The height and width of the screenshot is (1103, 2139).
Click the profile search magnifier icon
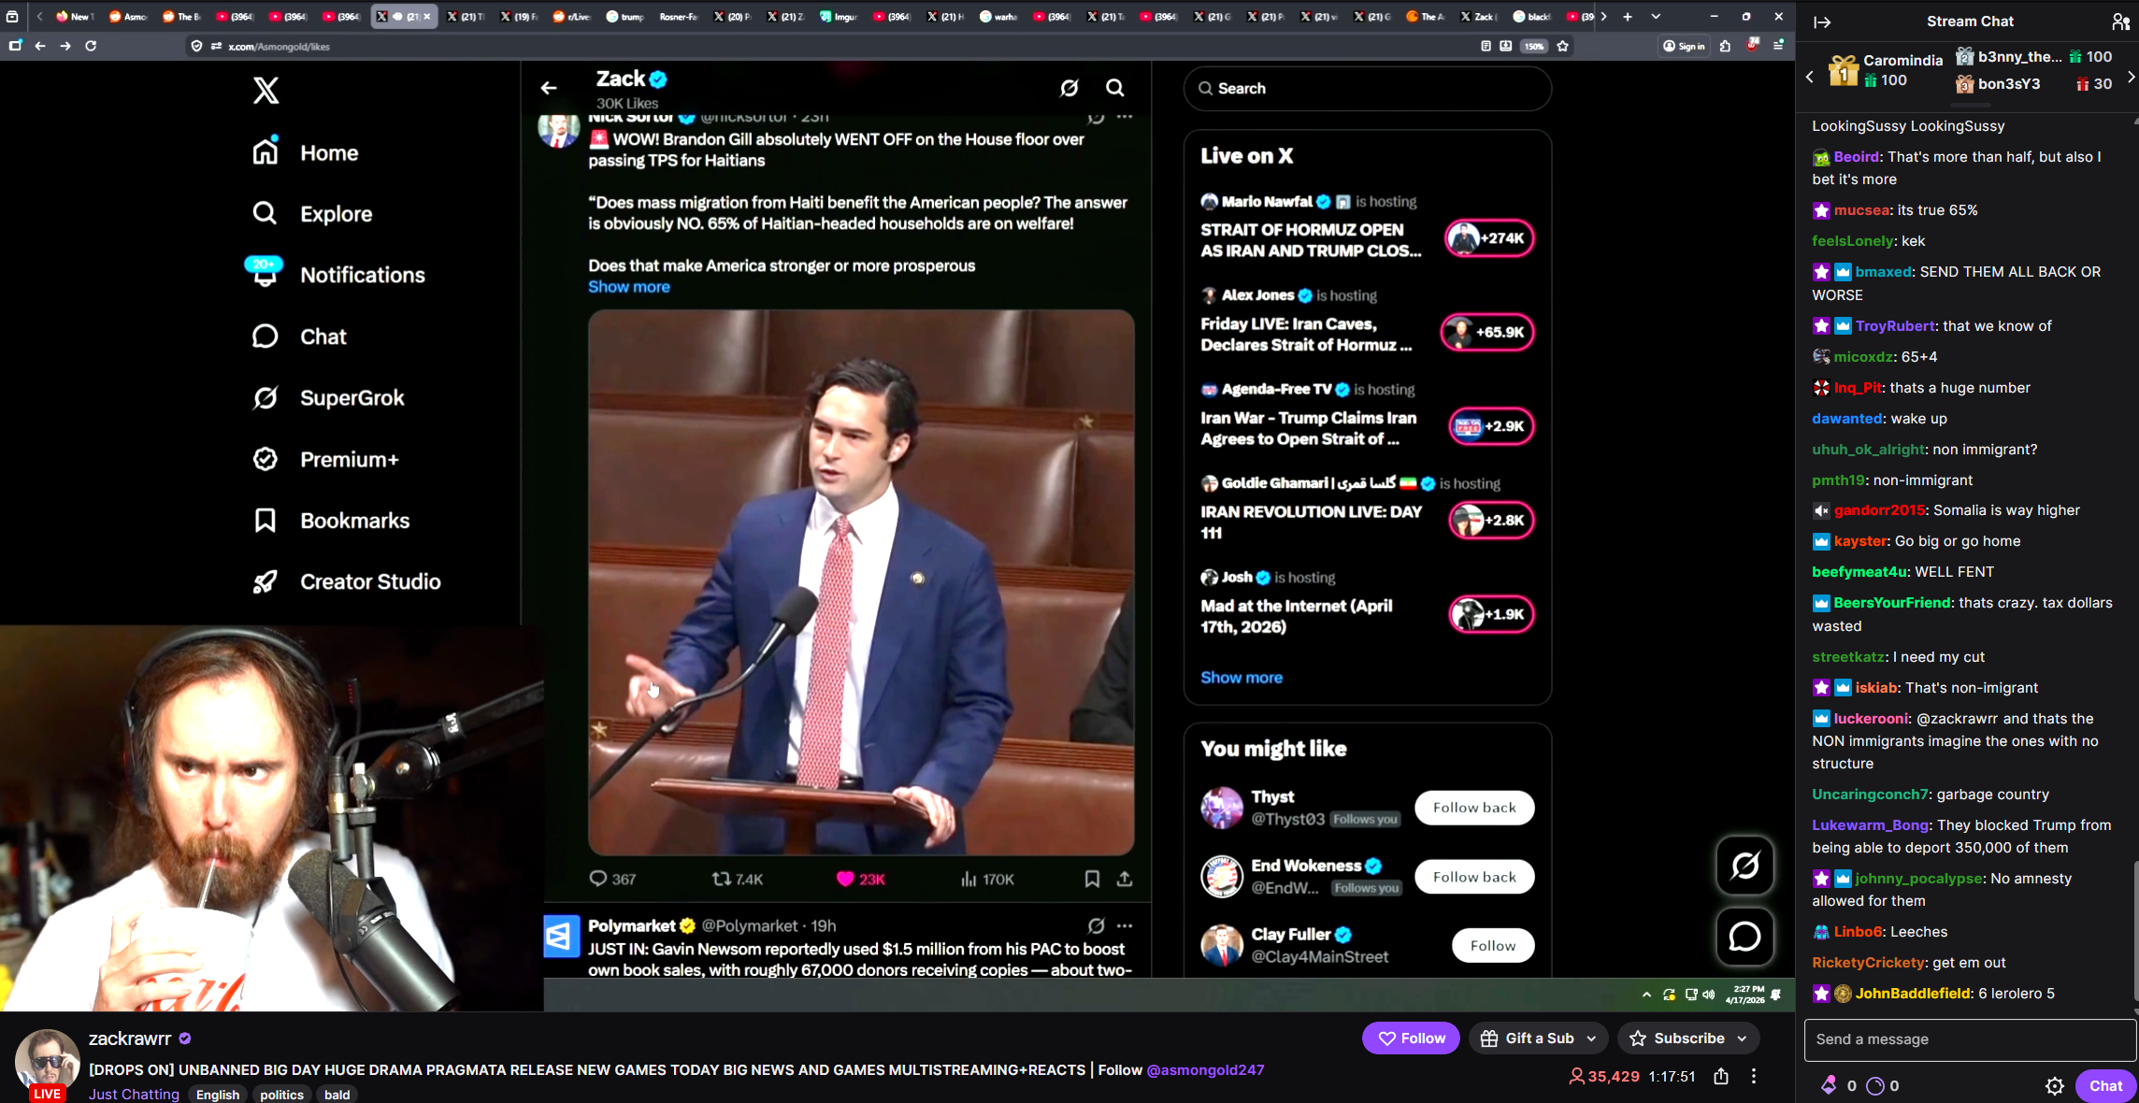pyautogui.click(x=1114, y=88)
